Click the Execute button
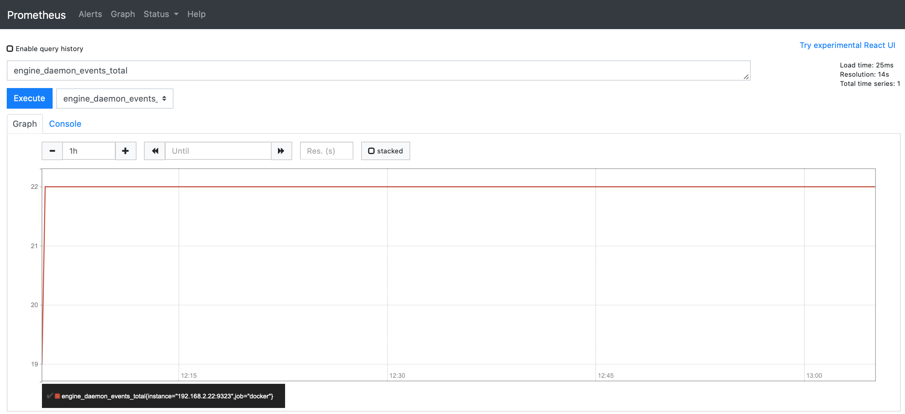The image size is (905, 414). pyautogui.click(x=30, y=98)
